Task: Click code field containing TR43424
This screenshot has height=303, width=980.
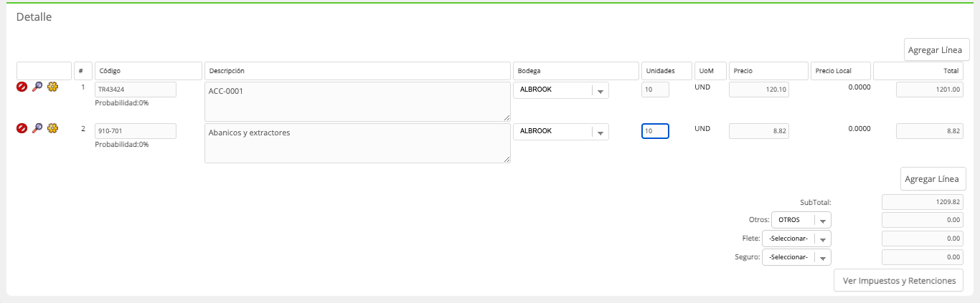Action: coord(136,90)
